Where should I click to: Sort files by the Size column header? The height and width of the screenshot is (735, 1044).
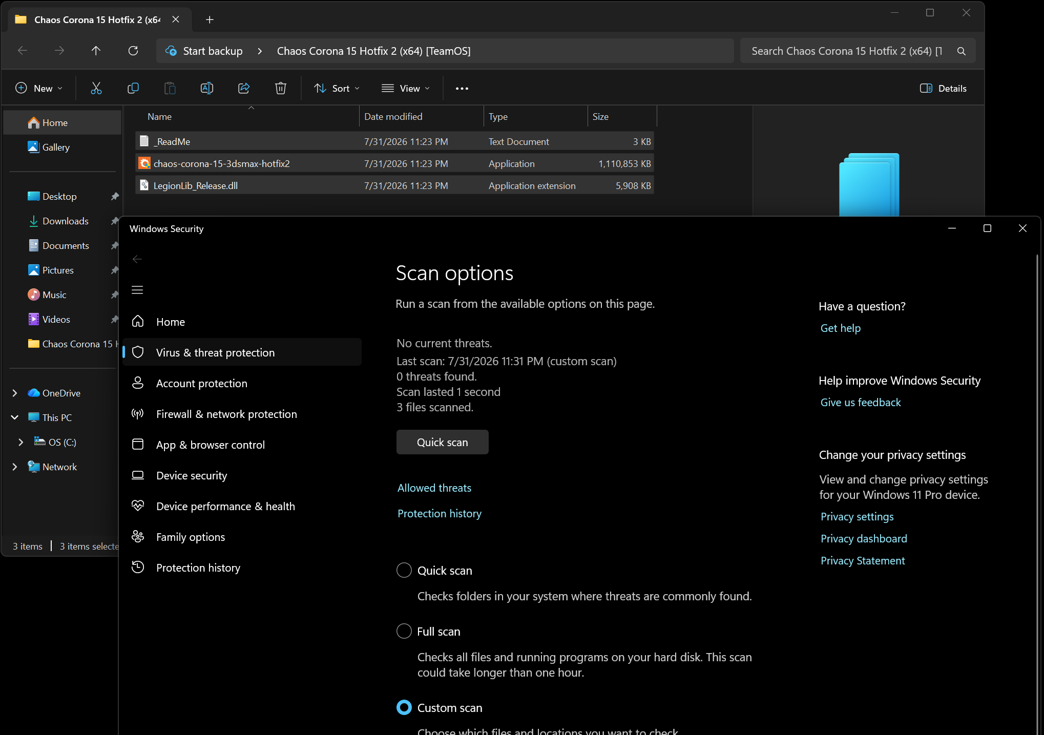point(622,116)
